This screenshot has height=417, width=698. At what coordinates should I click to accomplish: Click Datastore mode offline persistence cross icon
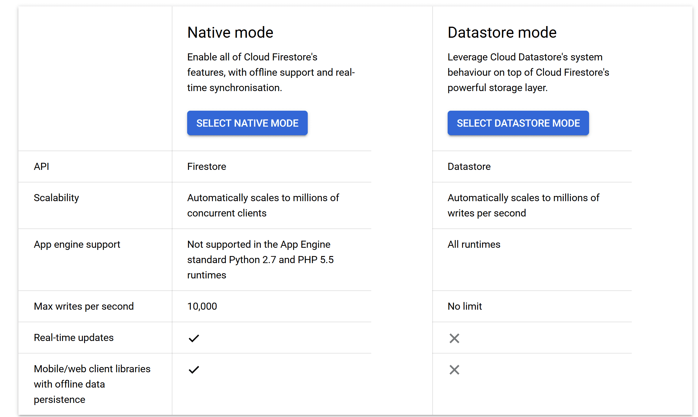click(x=454, y=369)
